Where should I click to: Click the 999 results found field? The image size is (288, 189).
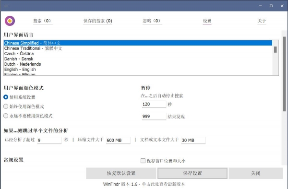click(x=154, y=117)
